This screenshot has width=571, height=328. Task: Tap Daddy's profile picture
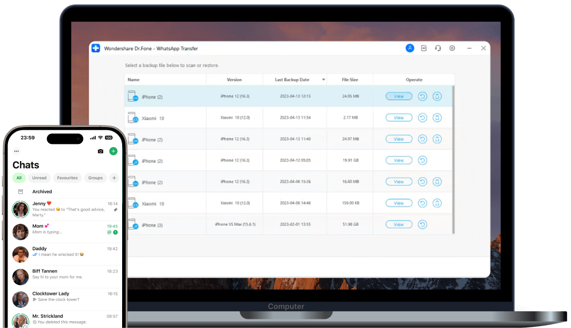21,255
